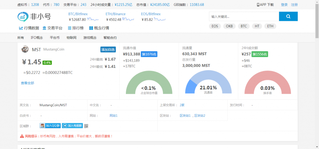Click the 第1556名 rank badge
The width and height of the screenshot is (319, 149).
[x=260, y=54]
